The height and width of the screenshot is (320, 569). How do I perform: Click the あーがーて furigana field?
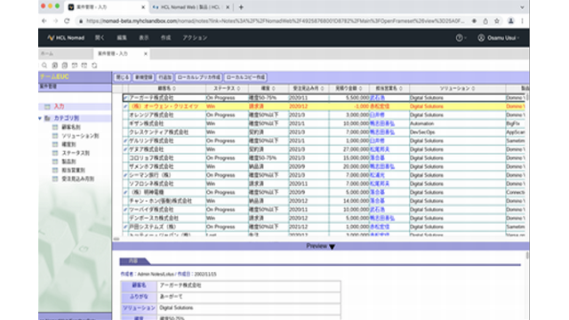(249, 297)
